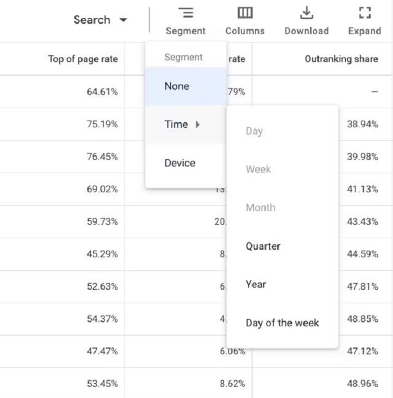
Task: Click the 44.59% outranking share cell
Action: coord(363,254)
